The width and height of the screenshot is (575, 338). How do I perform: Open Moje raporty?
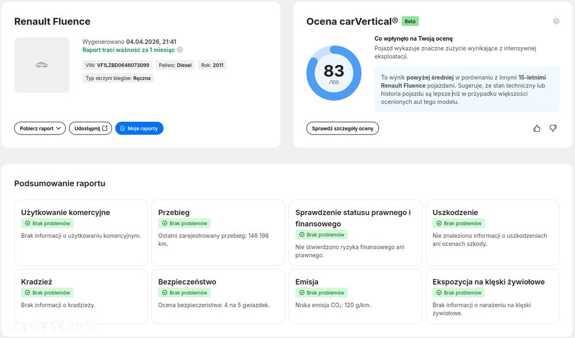(139, 128)
